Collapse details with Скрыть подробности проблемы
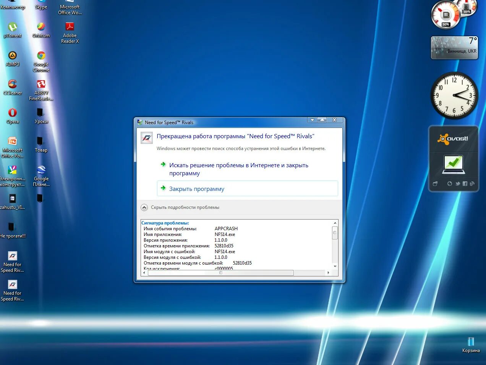 pos(180,207)
